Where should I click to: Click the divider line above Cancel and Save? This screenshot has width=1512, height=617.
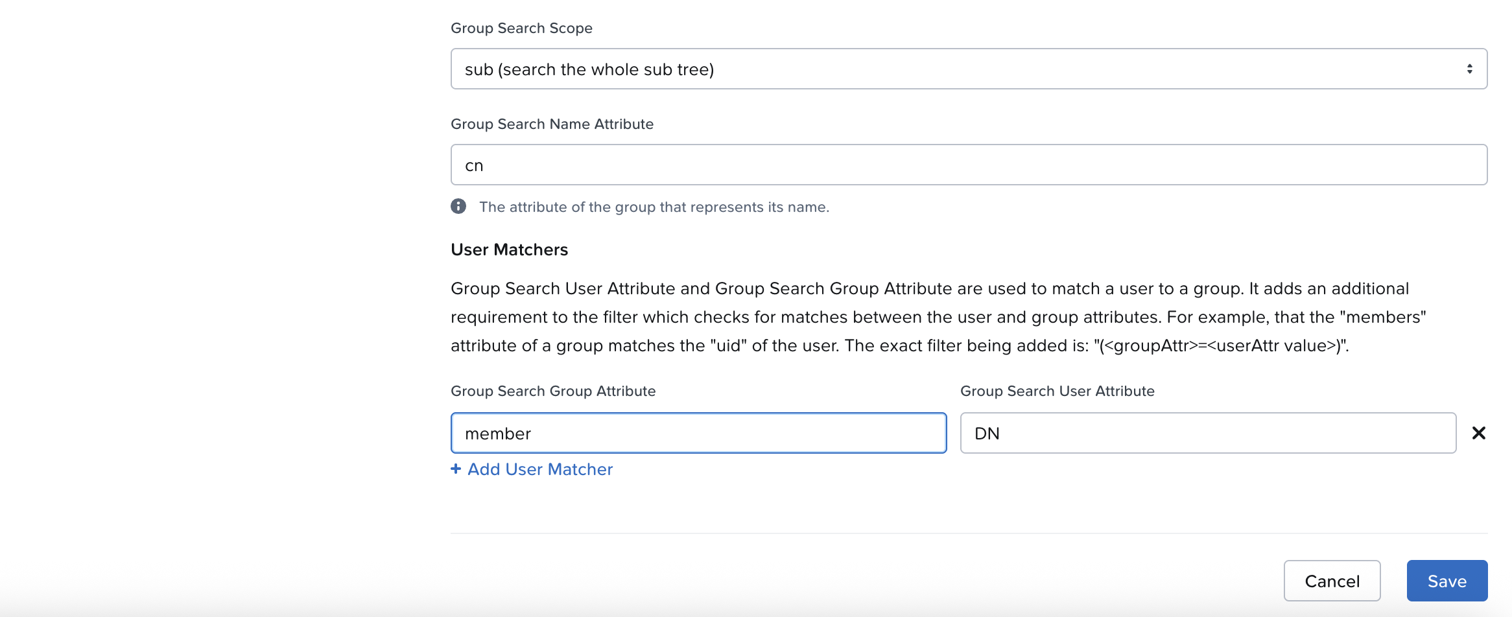(x=968, y=533)
